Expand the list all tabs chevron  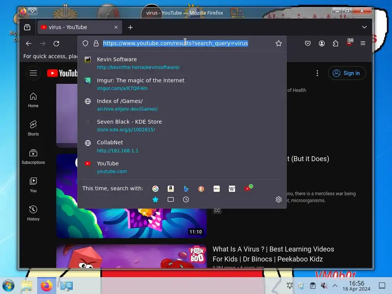click(x=364, y=27)
